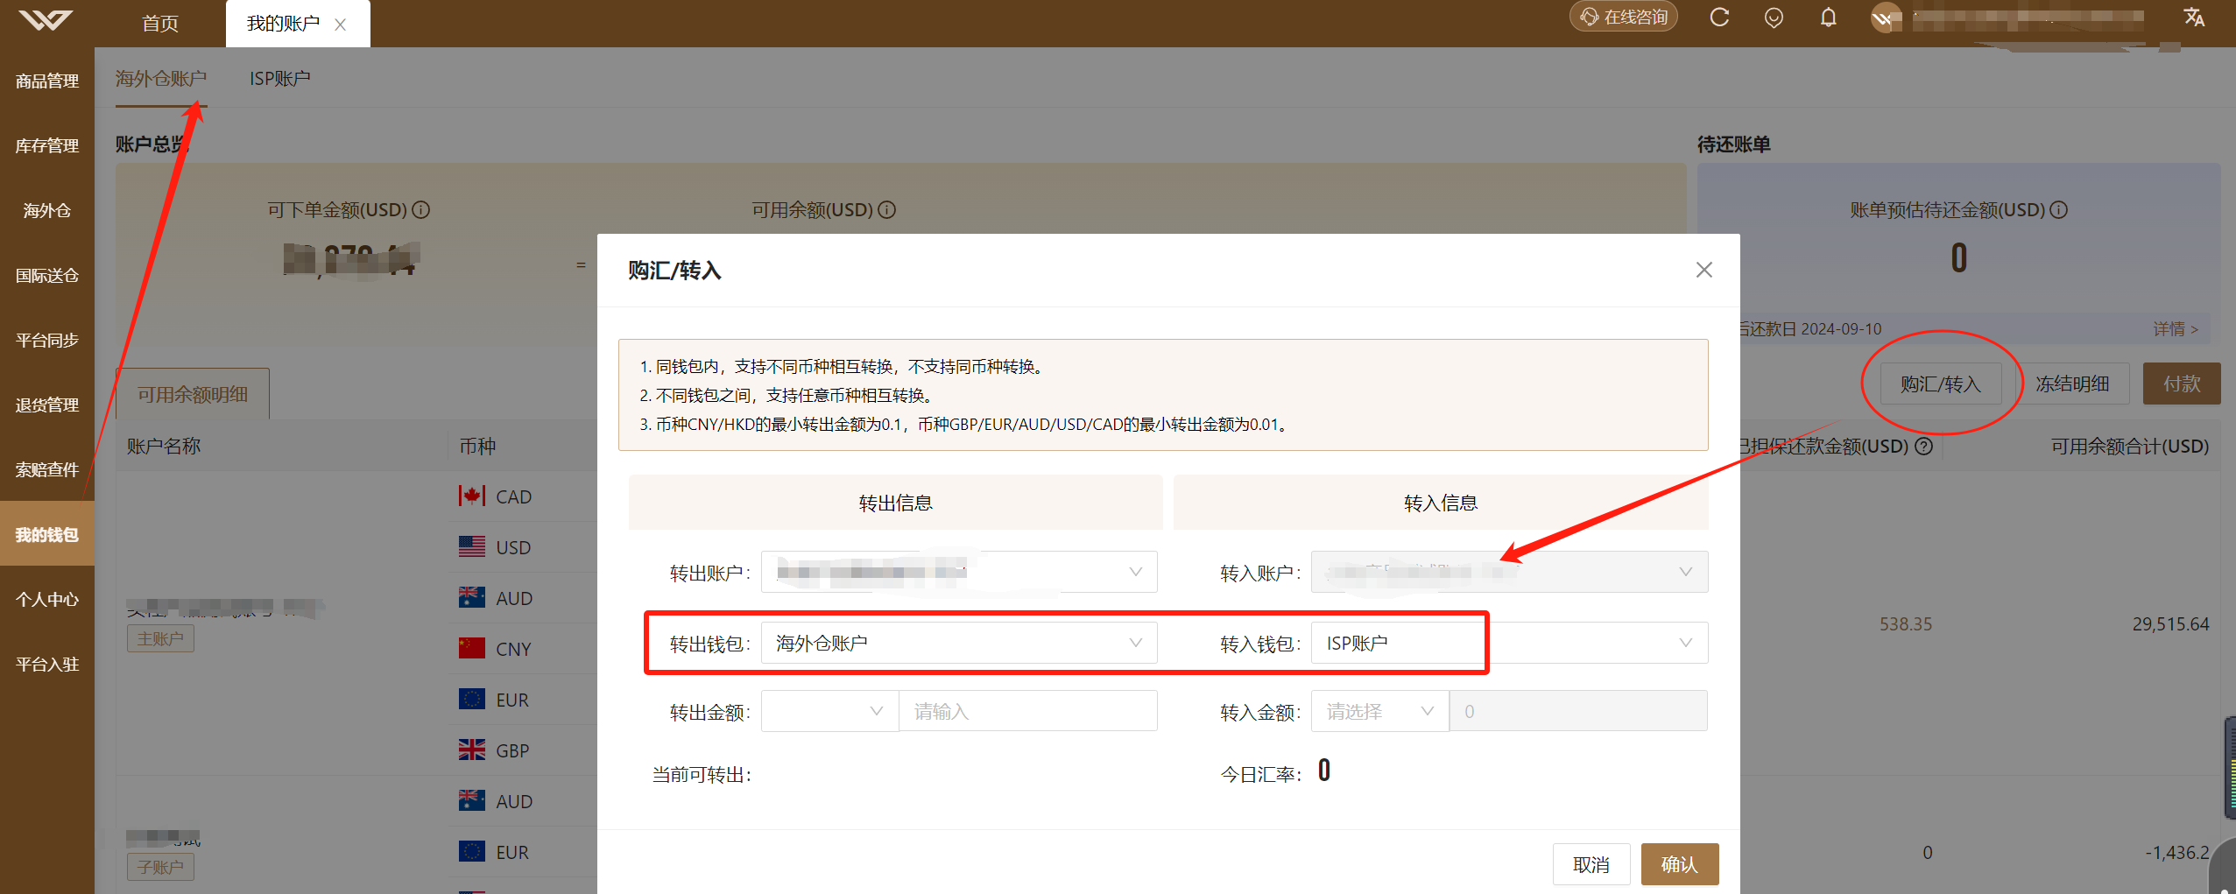
Task: Open 退货管理 in the sidebar
Action: [47, 405]
